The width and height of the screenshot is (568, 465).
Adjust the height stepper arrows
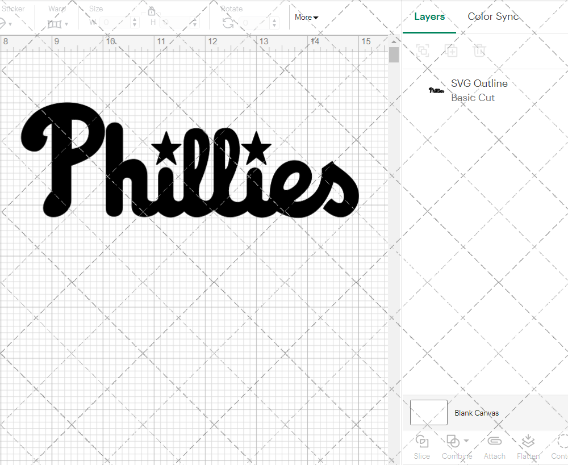195,23
